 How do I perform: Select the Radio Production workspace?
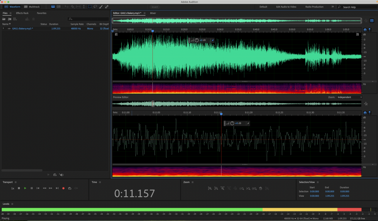pos(314,7)
